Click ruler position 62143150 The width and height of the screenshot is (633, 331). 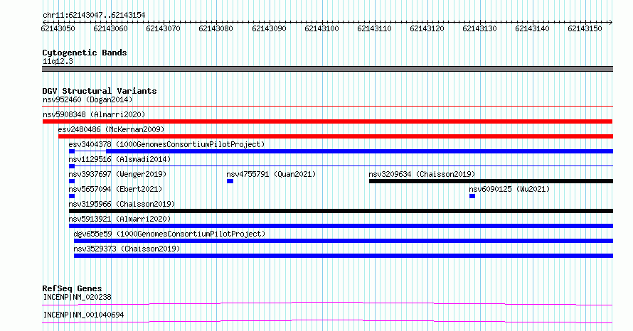[585, 28]
